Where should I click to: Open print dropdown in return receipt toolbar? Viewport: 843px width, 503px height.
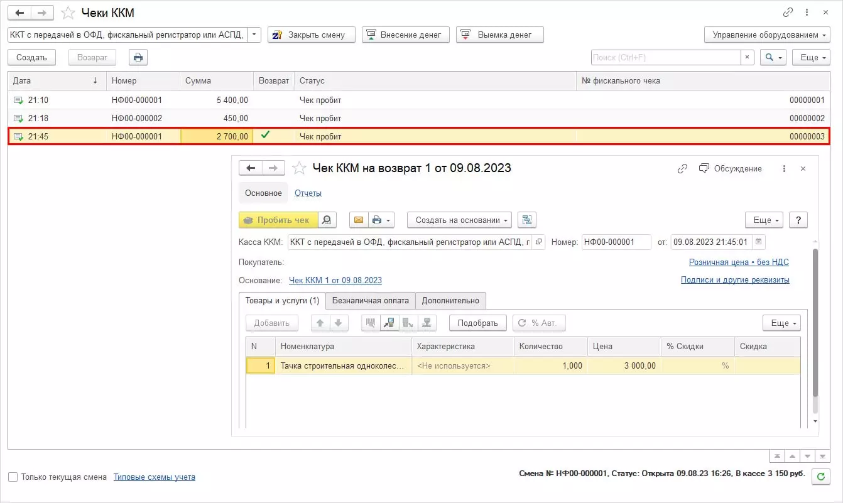click(x=381, y=220)
